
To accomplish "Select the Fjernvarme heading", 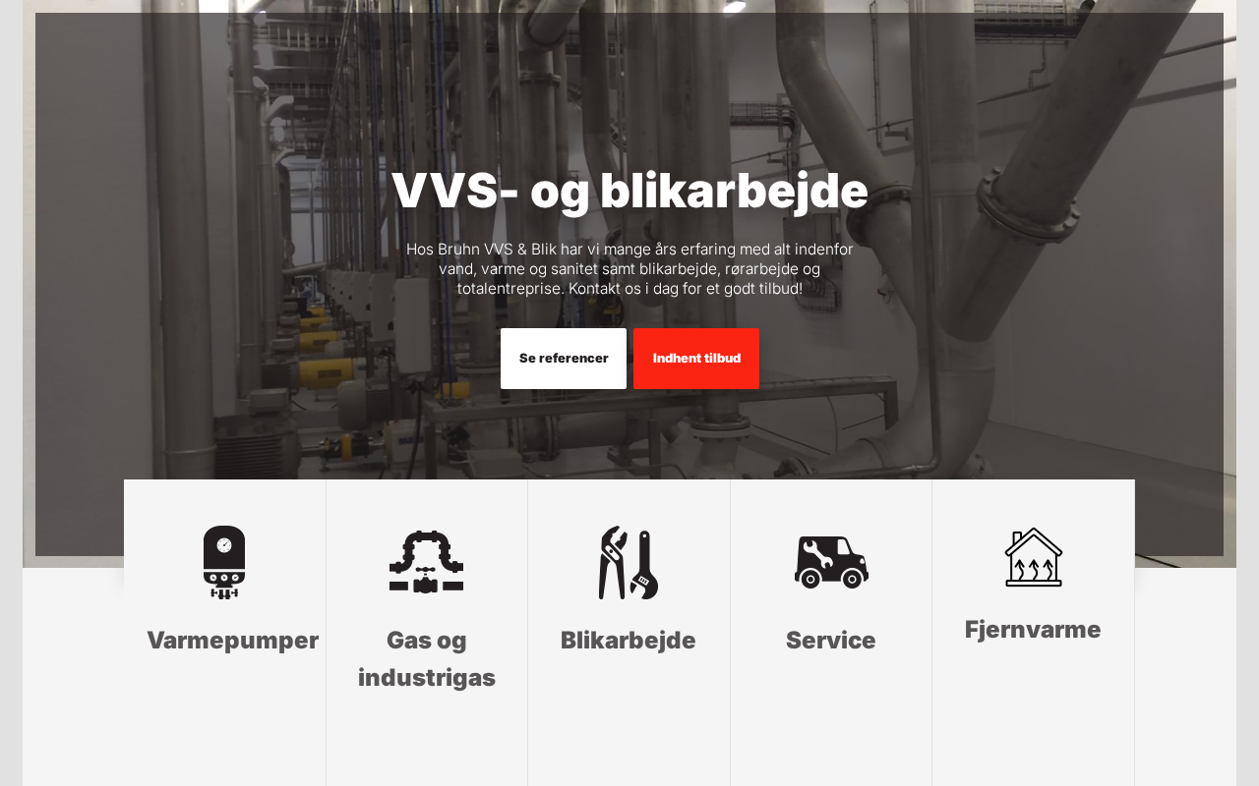I will tap(1033, 630).
